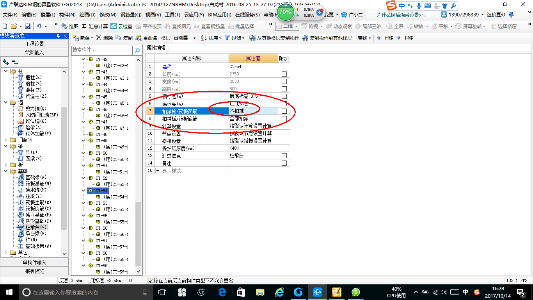Click 新建 new component button
Screen dimensions: 533x300
pyautogui.click(x=83, y=38)
